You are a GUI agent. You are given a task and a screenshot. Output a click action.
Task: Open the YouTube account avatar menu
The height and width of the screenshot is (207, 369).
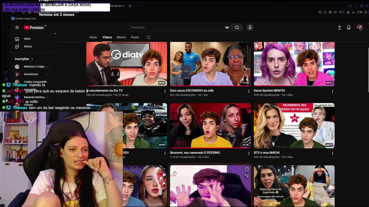360,27
